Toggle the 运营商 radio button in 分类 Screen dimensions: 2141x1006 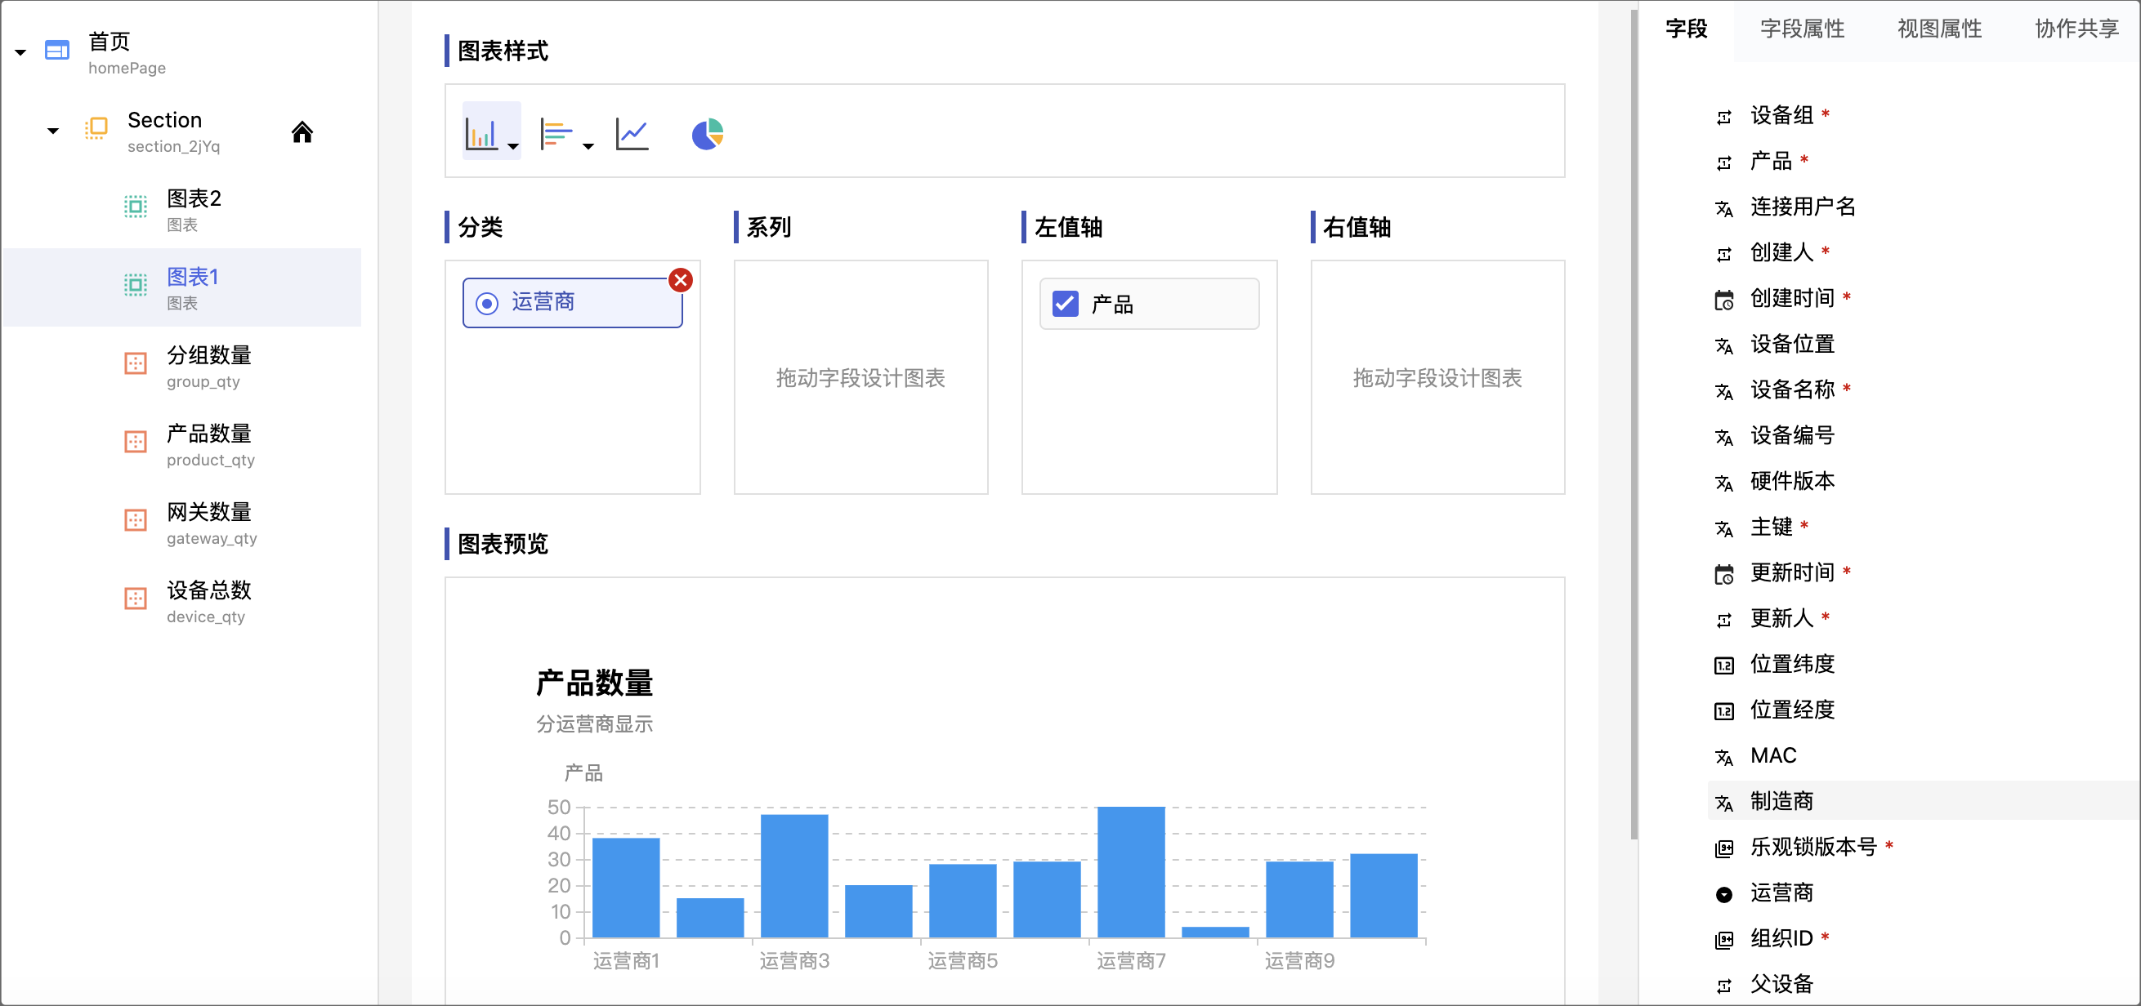487,303
